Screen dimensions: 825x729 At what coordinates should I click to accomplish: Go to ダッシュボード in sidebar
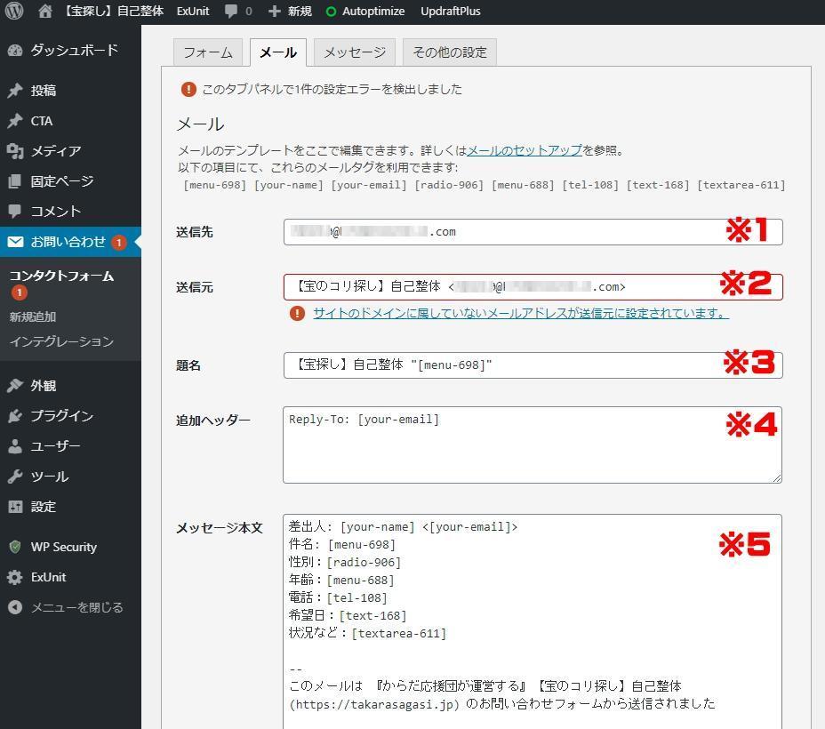point(75,51)
